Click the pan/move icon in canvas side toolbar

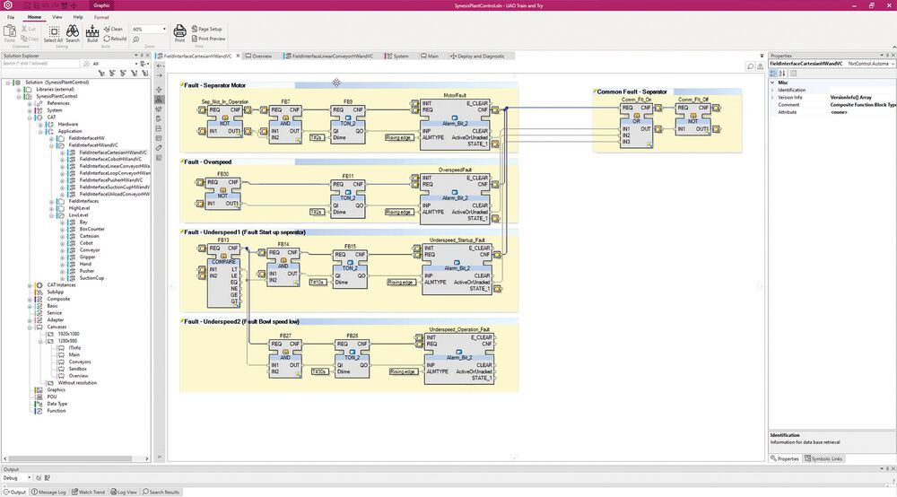tap(159, 89)
